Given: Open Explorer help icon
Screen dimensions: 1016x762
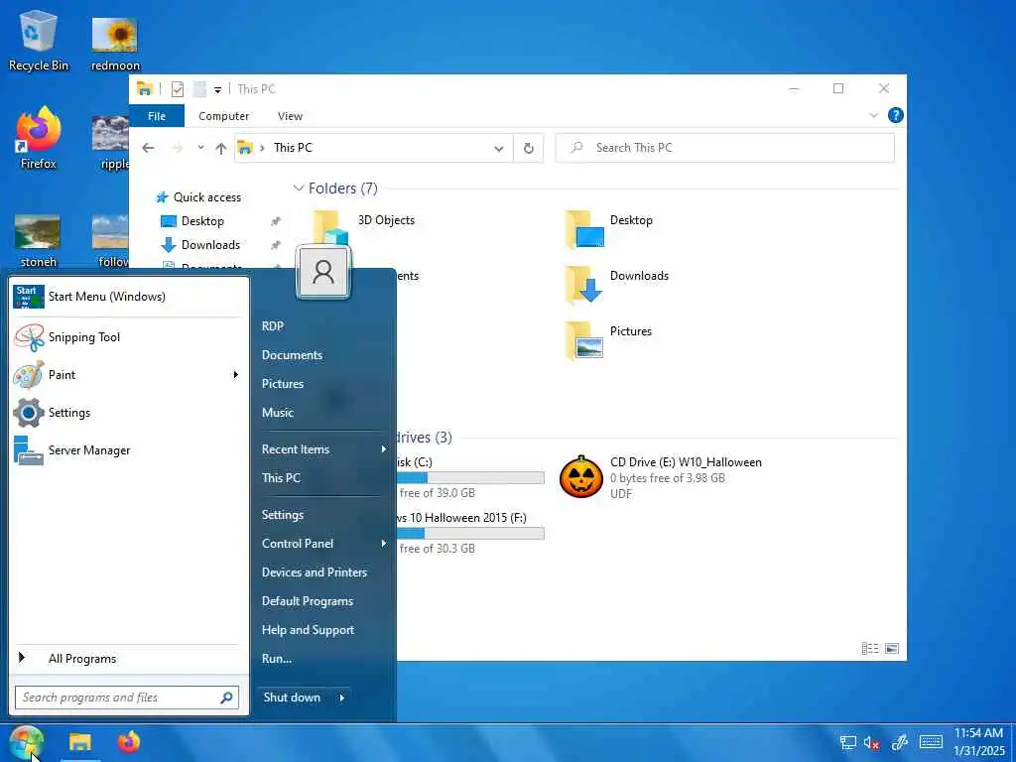Looking at the screenshot, I should [896, 115].
